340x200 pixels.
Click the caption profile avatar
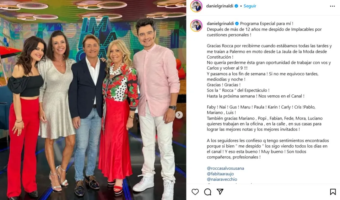[196, 25]
